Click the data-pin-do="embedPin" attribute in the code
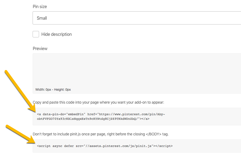The width and height of the screenshot is (241, 165). (x=64, y=114)
